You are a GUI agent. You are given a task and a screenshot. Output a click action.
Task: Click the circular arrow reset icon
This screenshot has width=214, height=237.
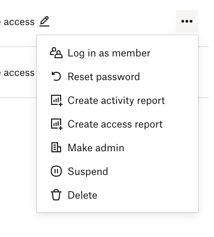point(56,77)
